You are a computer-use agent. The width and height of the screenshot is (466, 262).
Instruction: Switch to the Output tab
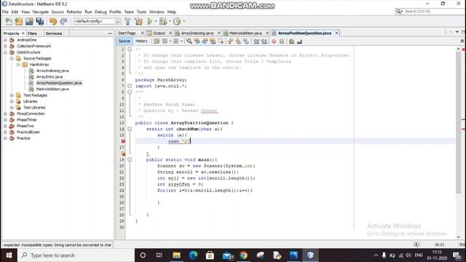(x=159, y=33)
